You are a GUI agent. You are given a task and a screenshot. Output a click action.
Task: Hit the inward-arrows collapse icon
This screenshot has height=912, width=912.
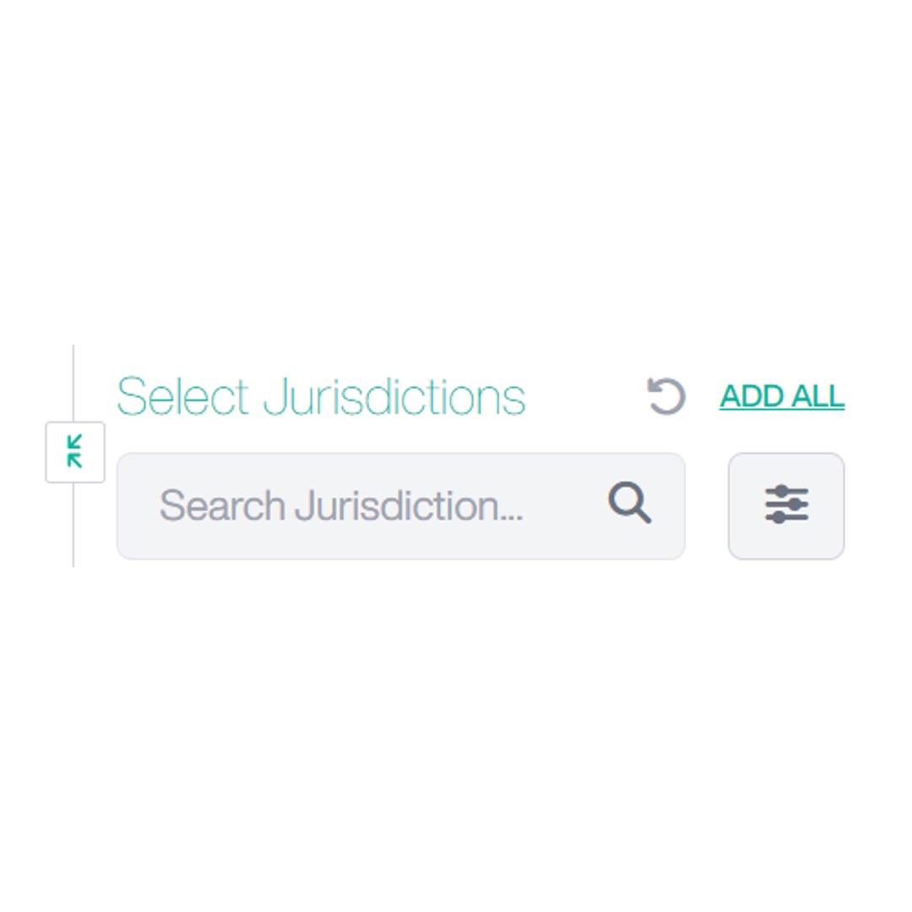tap(75, 452)
